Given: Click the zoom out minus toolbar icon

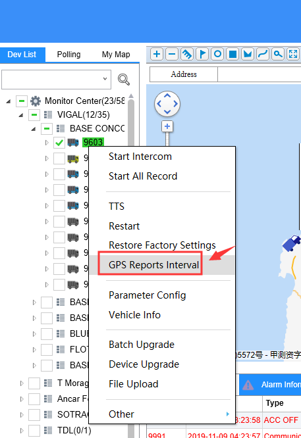Looking at the screenshot, I should 172,54.
